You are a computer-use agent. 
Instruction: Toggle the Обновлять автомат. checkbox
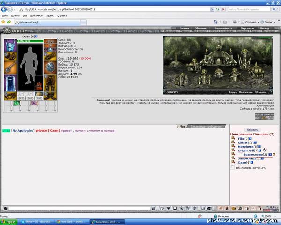[232, 167]
